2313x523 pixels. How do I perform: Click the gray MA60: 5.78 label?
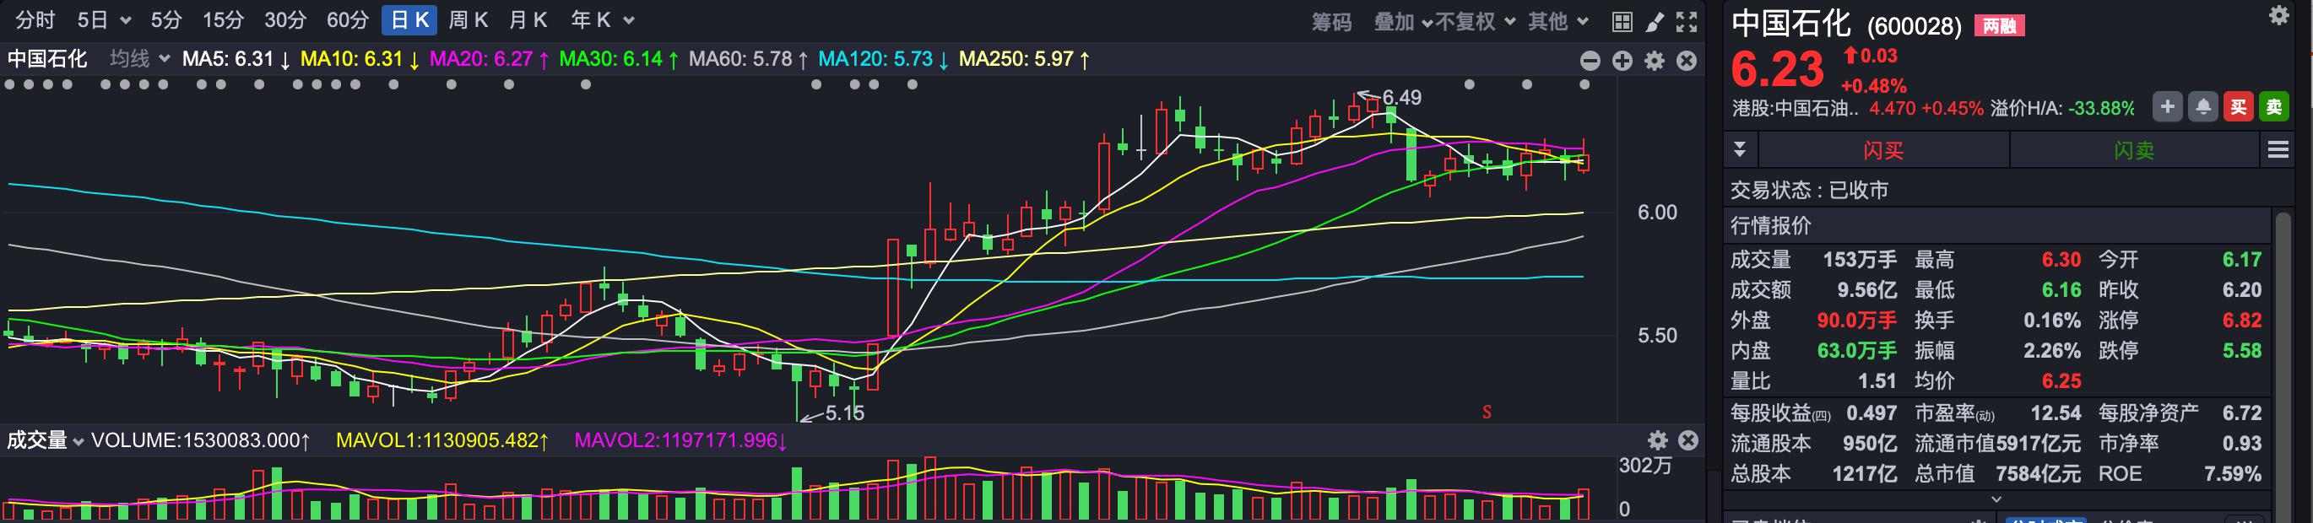click(x=748, y=59)
